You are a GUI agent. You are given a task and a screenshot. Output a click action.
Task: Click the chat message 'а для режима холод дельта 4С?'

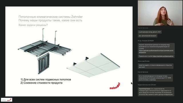tap(150, 32)
